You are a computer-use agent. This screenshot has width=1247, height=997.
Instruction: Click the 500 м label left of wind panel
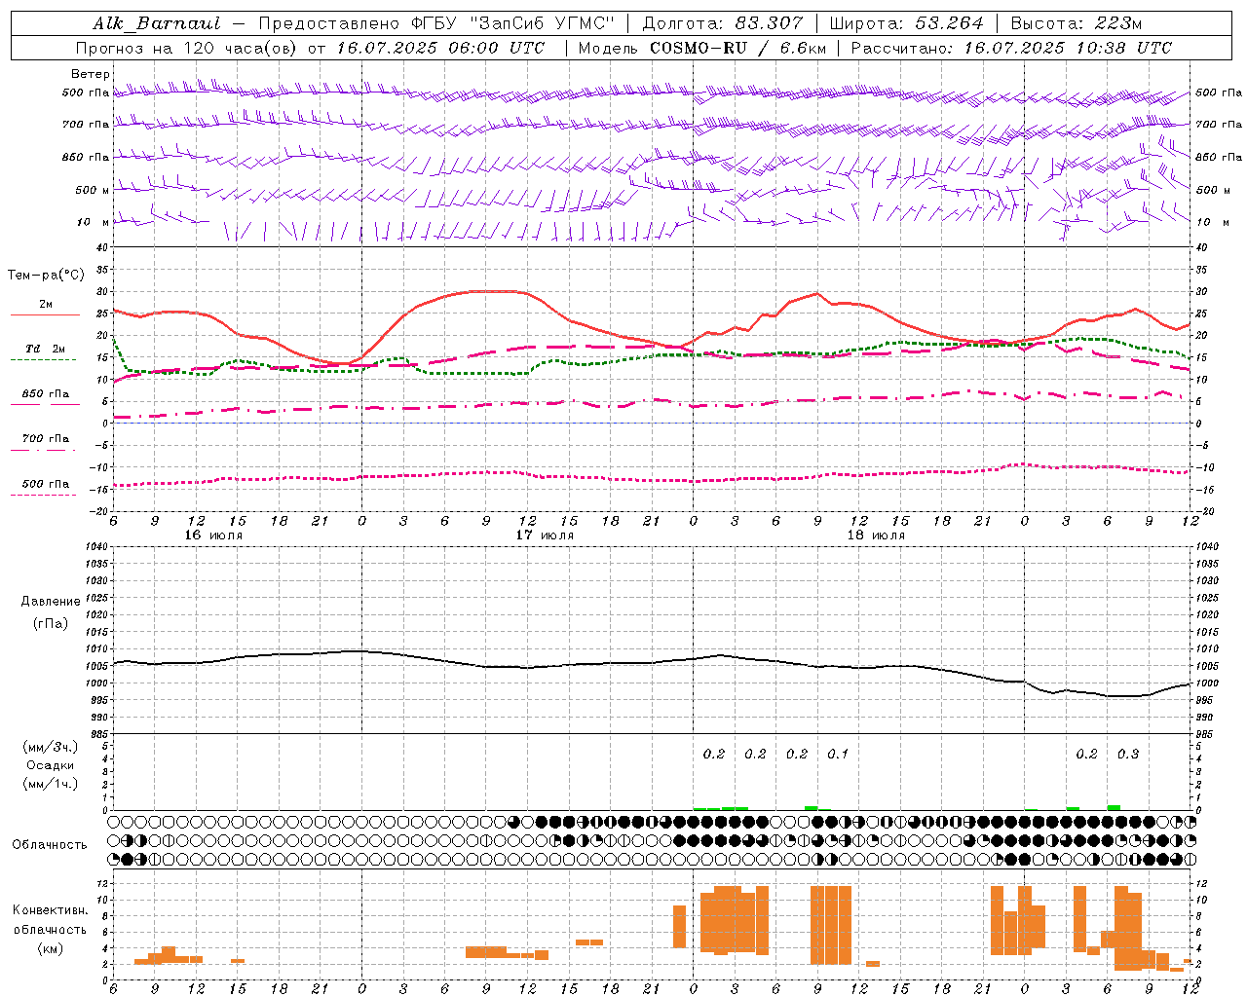92,190
